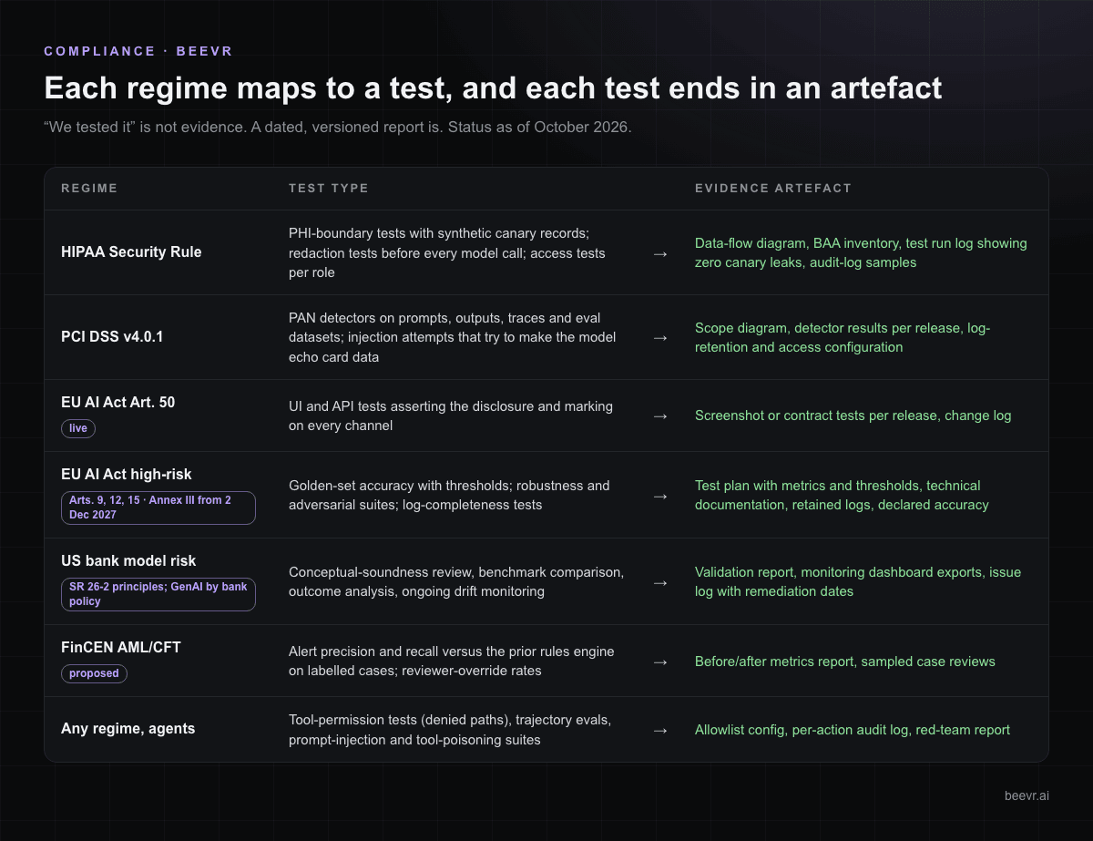Click the arrow in the US bank model risk row
The width and height of the screenshot is (1093, 841).
661,581
